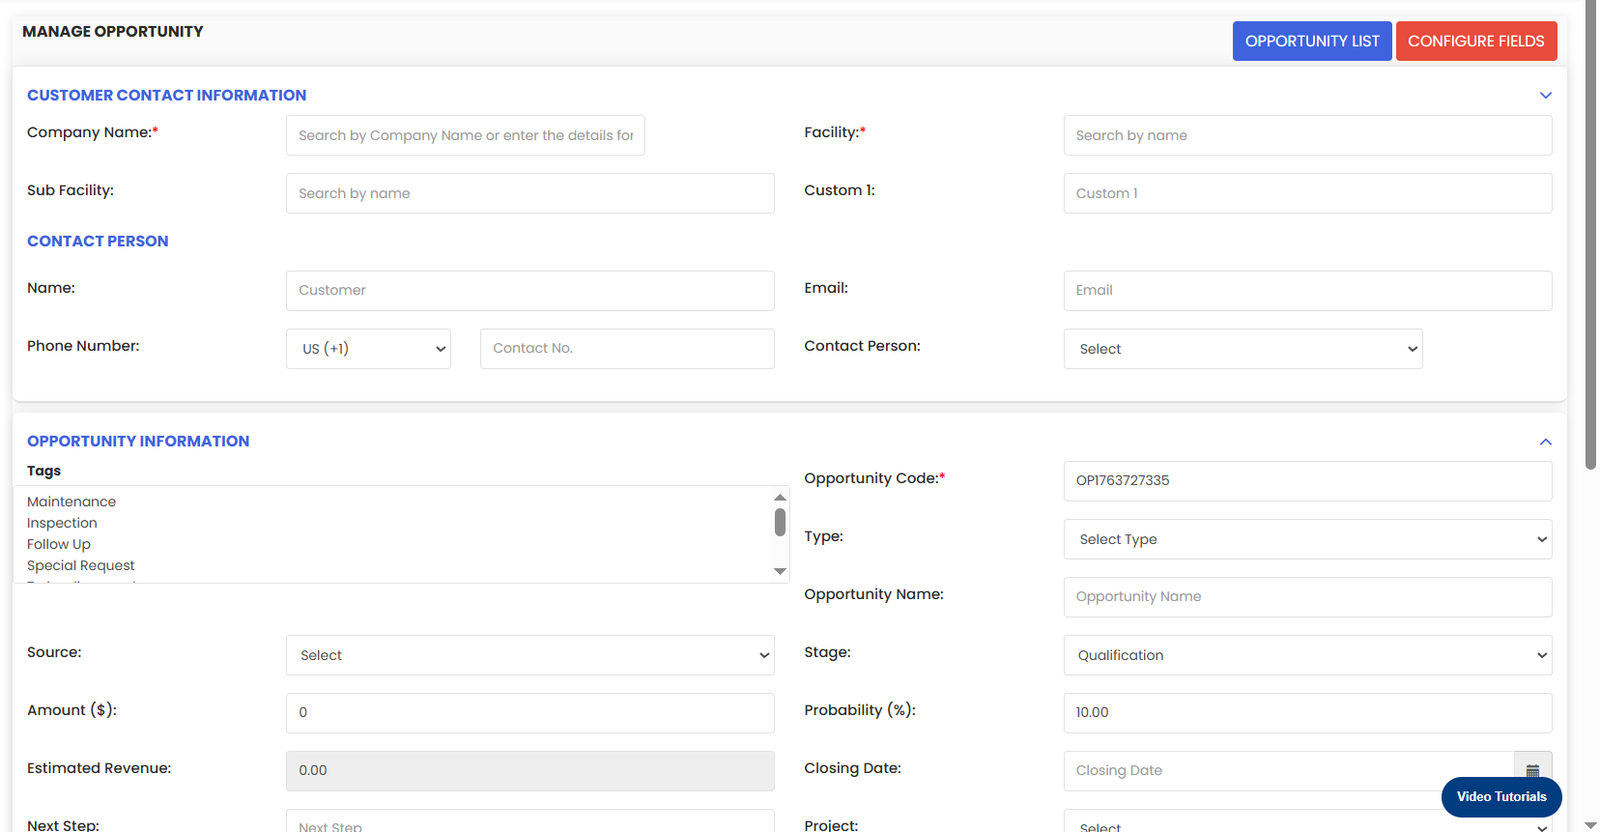Viewport: 1600px width, 832px height.
Task: Open the Source select dropdown
Action: [x=530, y=655]
